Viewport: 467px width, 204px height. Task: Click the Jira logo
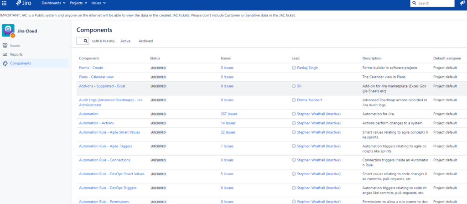point(23,3)
